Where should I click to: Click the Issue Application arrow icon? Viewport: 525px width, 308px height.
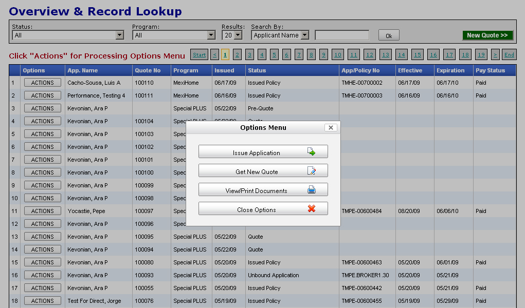pyautogui.click(x=312, y=152)
